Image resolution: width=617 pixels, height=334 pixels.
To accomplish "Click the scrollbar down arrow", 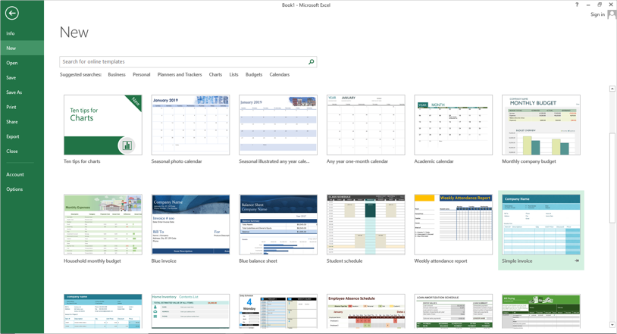I will [x=612, y=325].
